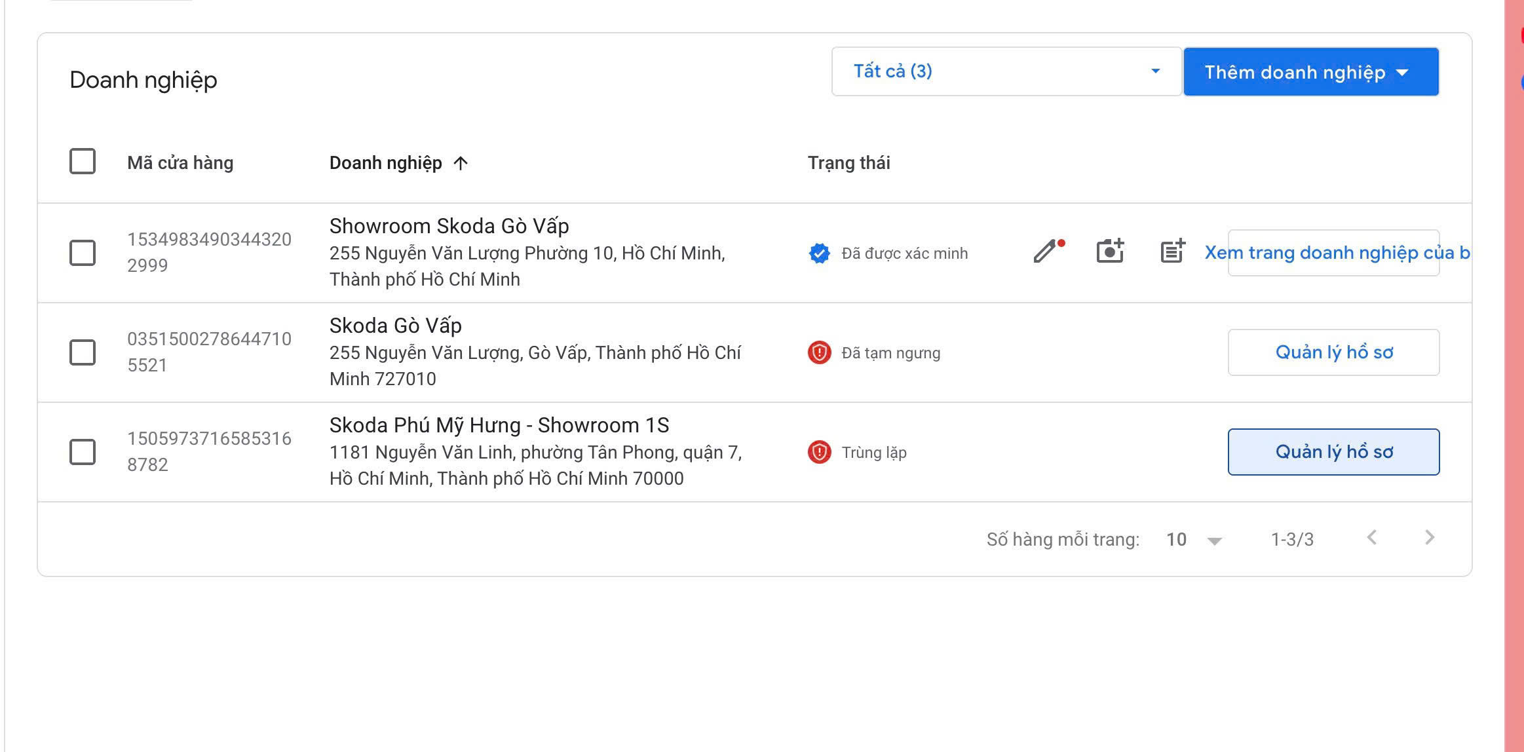This screenshot has width=1524, height=752.
Task: Expand the Thêm doanh nghiệp dropdown arrow
Action: click(x=1403, y=73)
